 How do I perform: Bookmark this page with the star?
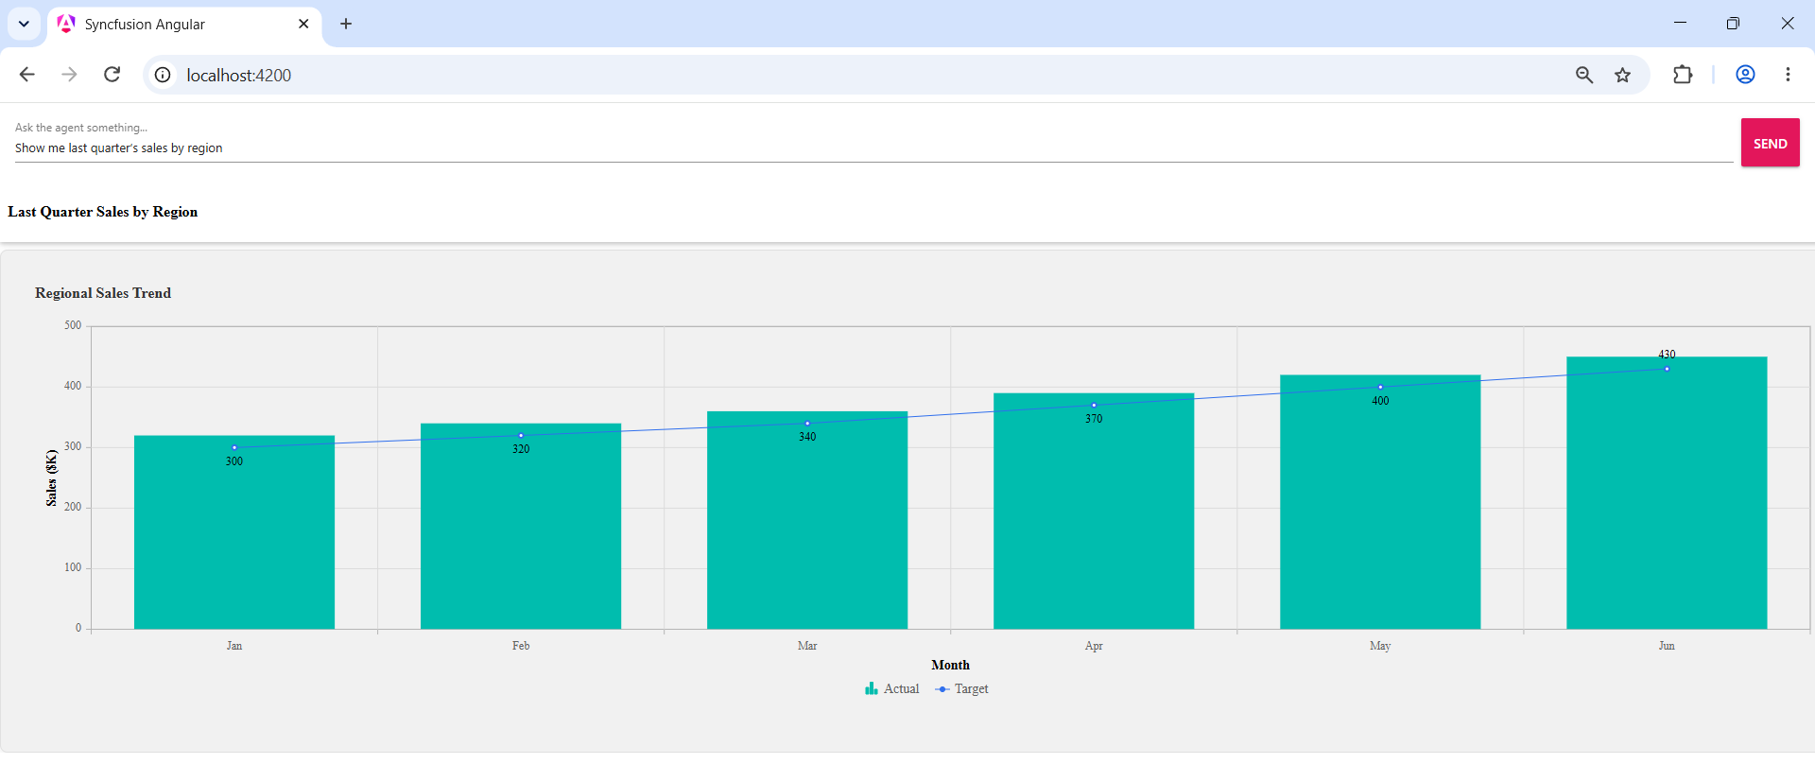[x=1623, y=75]
